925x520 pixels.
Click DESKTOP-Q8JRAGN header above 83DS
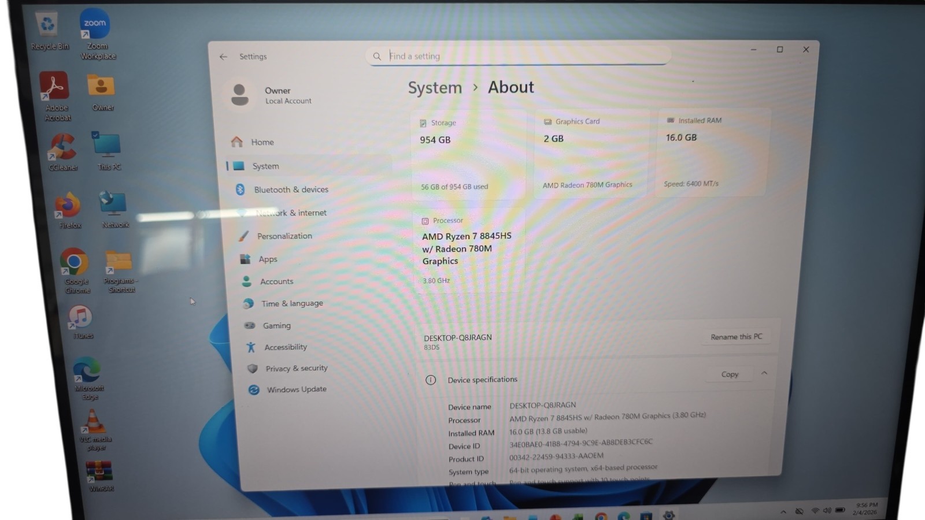click(457, 337)
